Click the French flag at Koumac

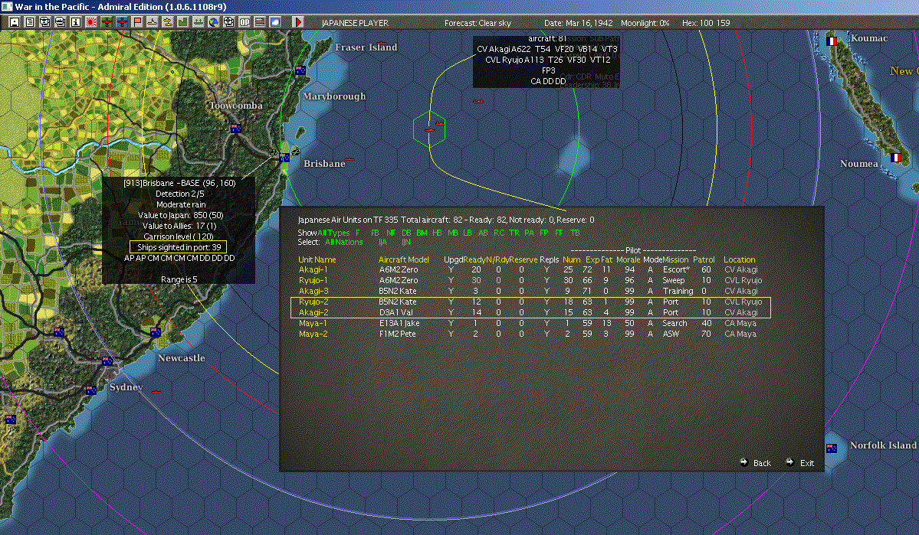click(831, 41)
